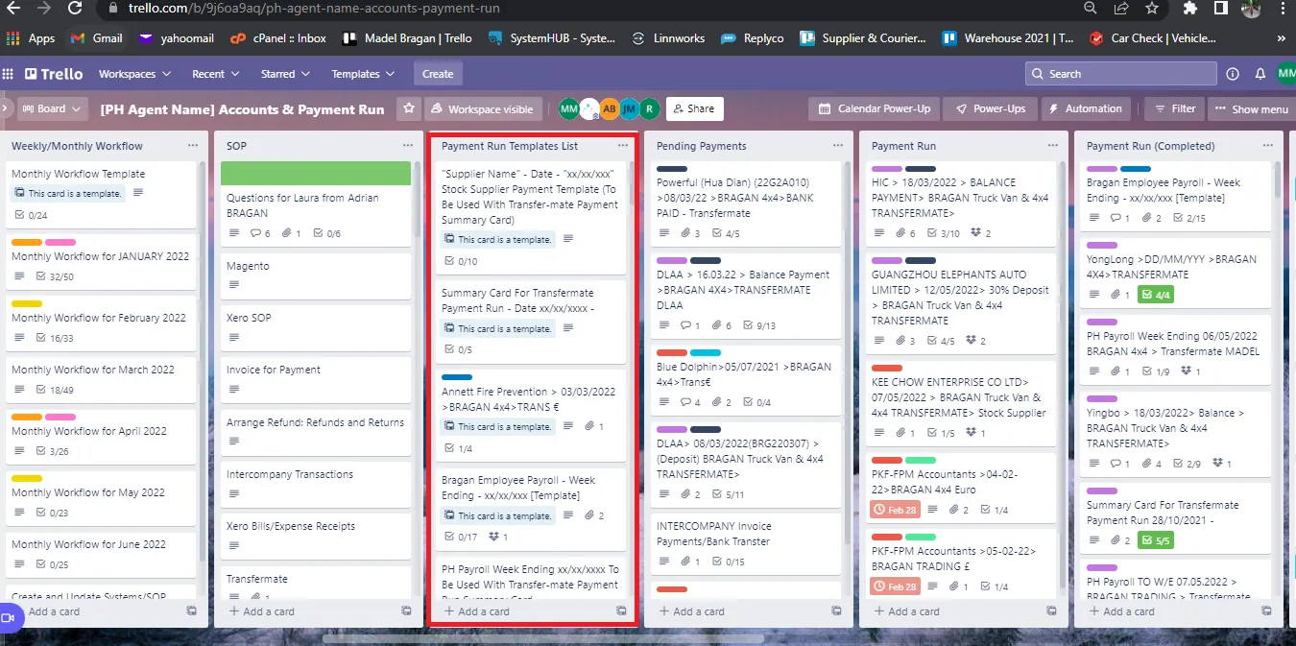Click the R member avatar

650,108
